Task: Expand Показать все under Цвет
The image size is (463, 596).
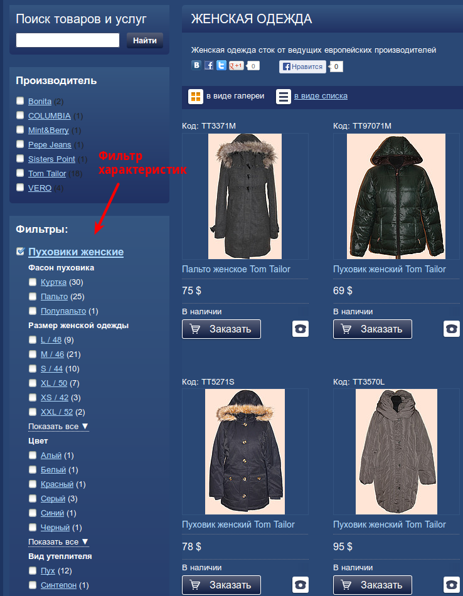Action: [x=58, y=542]
